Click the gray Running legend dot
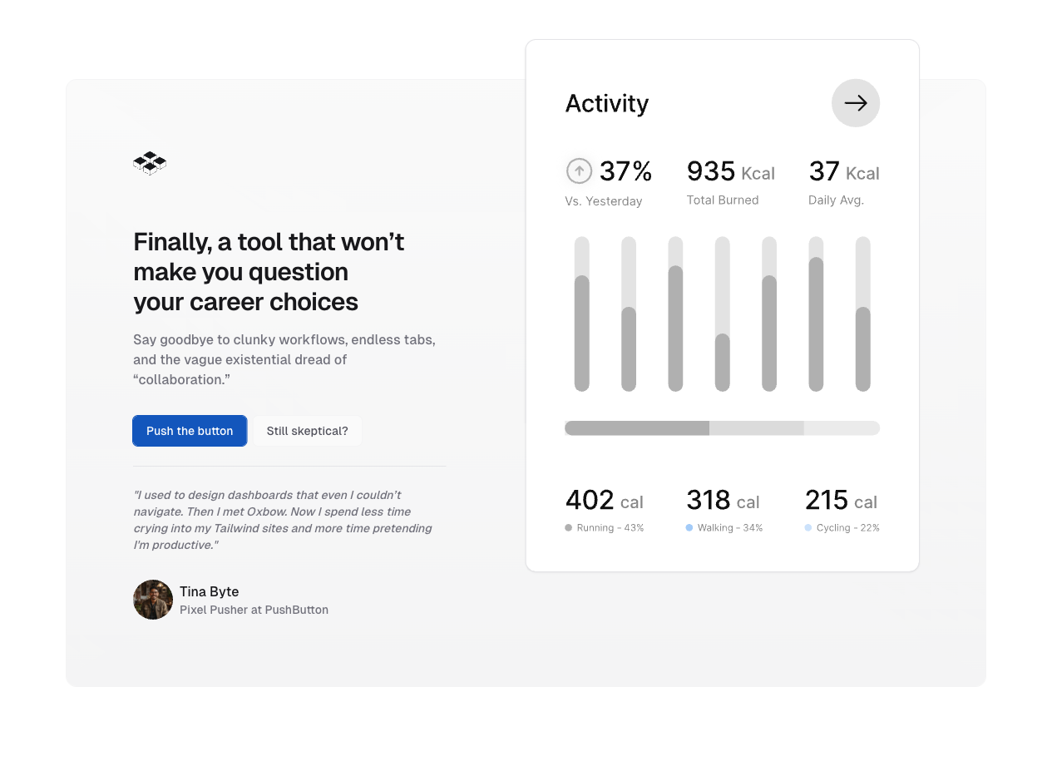 (x=569, y=528)
